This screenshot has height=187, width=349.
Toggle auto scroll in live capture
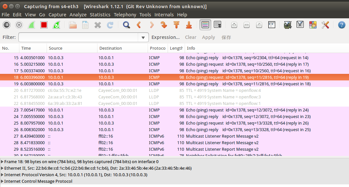pos(217,25)
